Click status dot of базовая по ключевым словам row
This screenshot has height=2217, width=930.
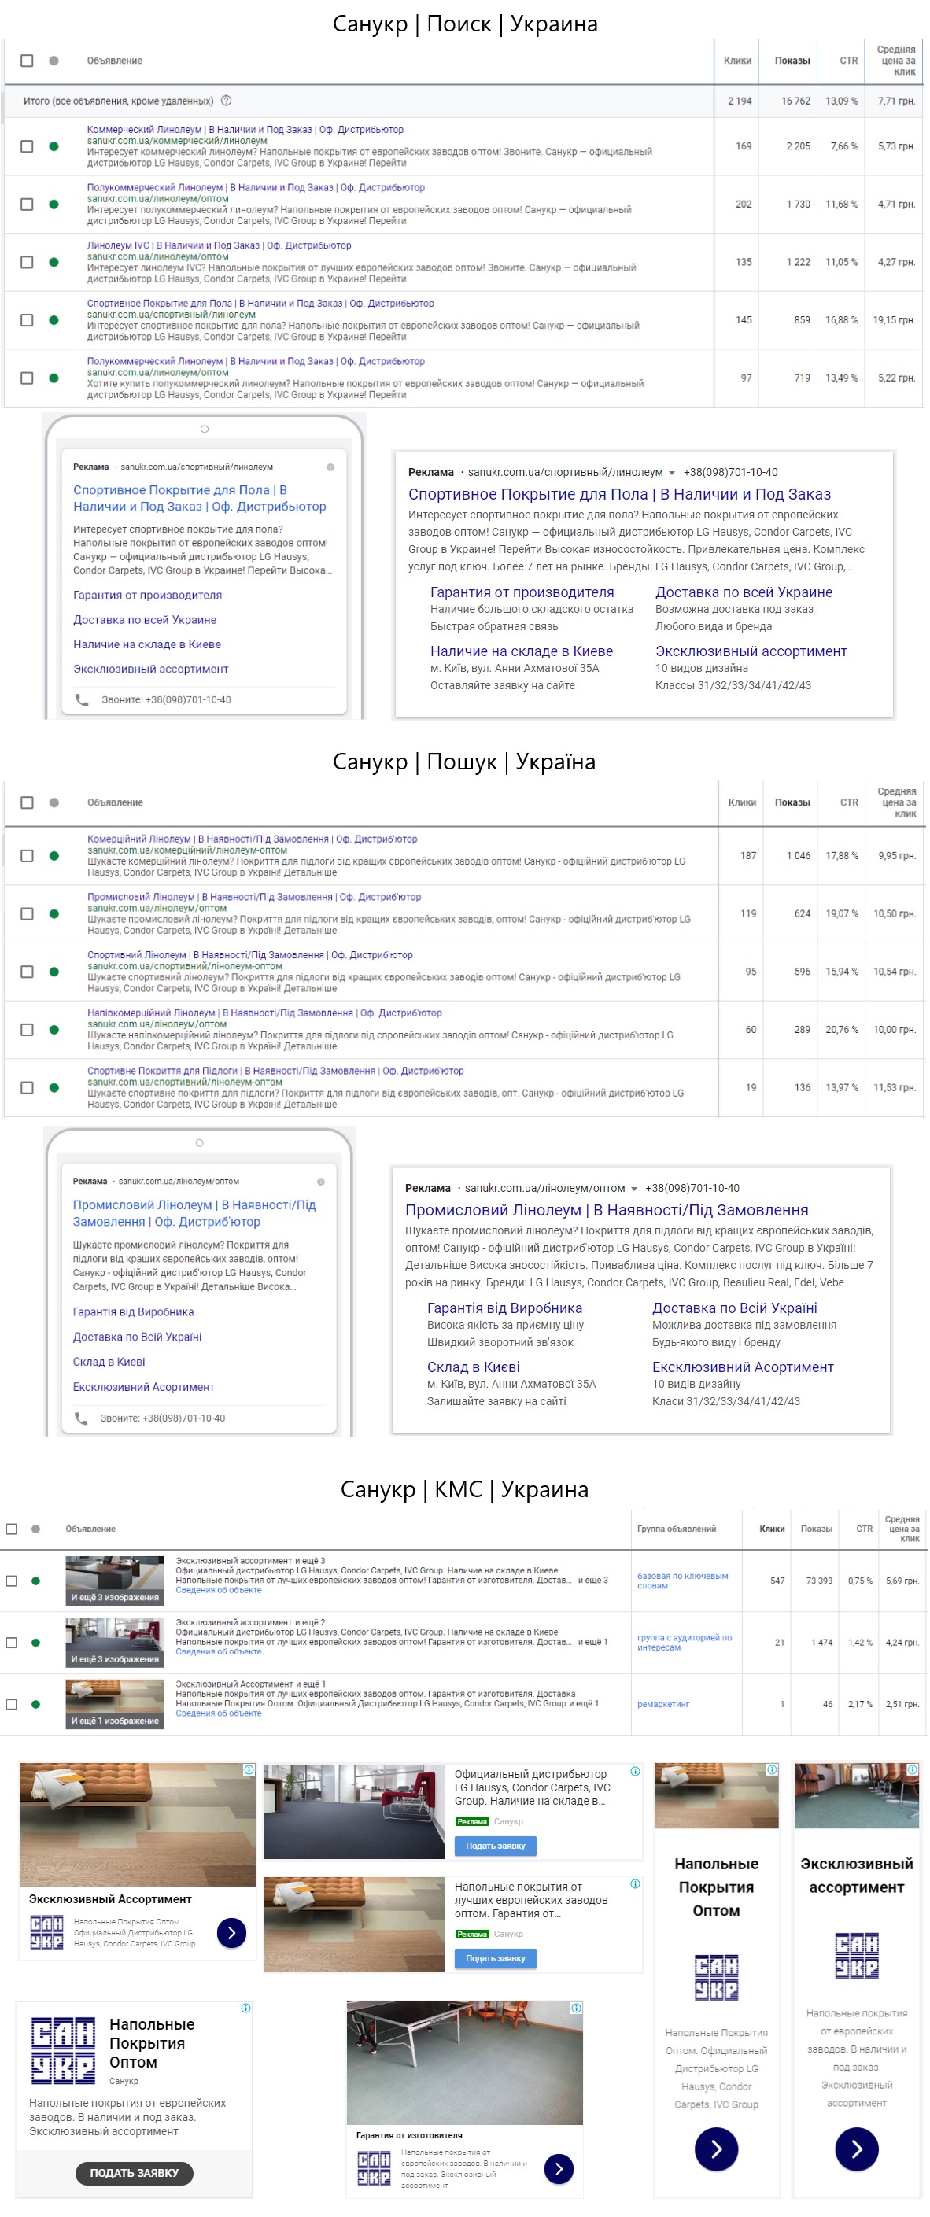pyautogui.click(x=35, y=1581)
